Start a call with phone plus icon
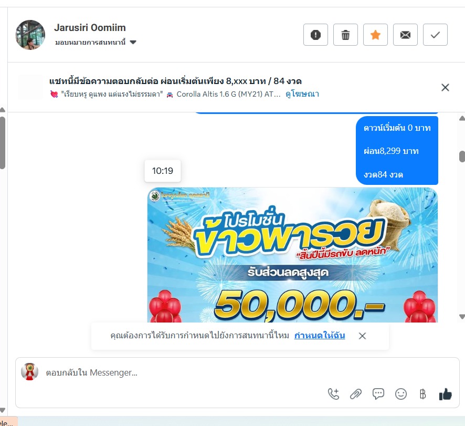The height and width of the screenshot is (426, 465). [334, 394]
